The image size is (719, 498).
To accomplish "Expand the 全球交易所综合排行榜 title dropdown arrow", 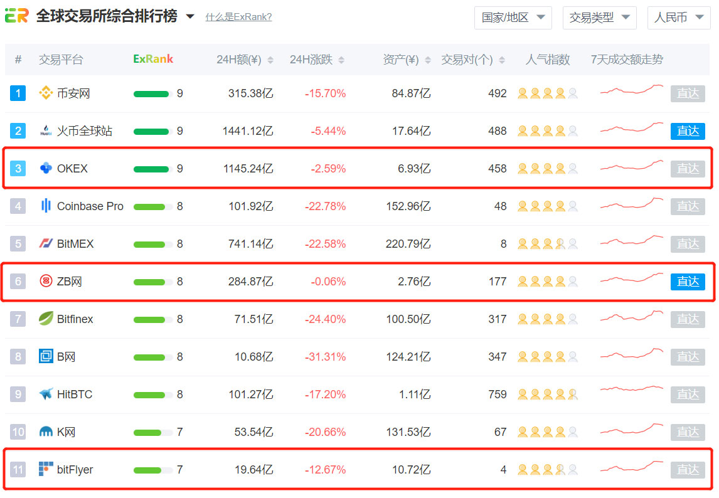I will point(190,17).
